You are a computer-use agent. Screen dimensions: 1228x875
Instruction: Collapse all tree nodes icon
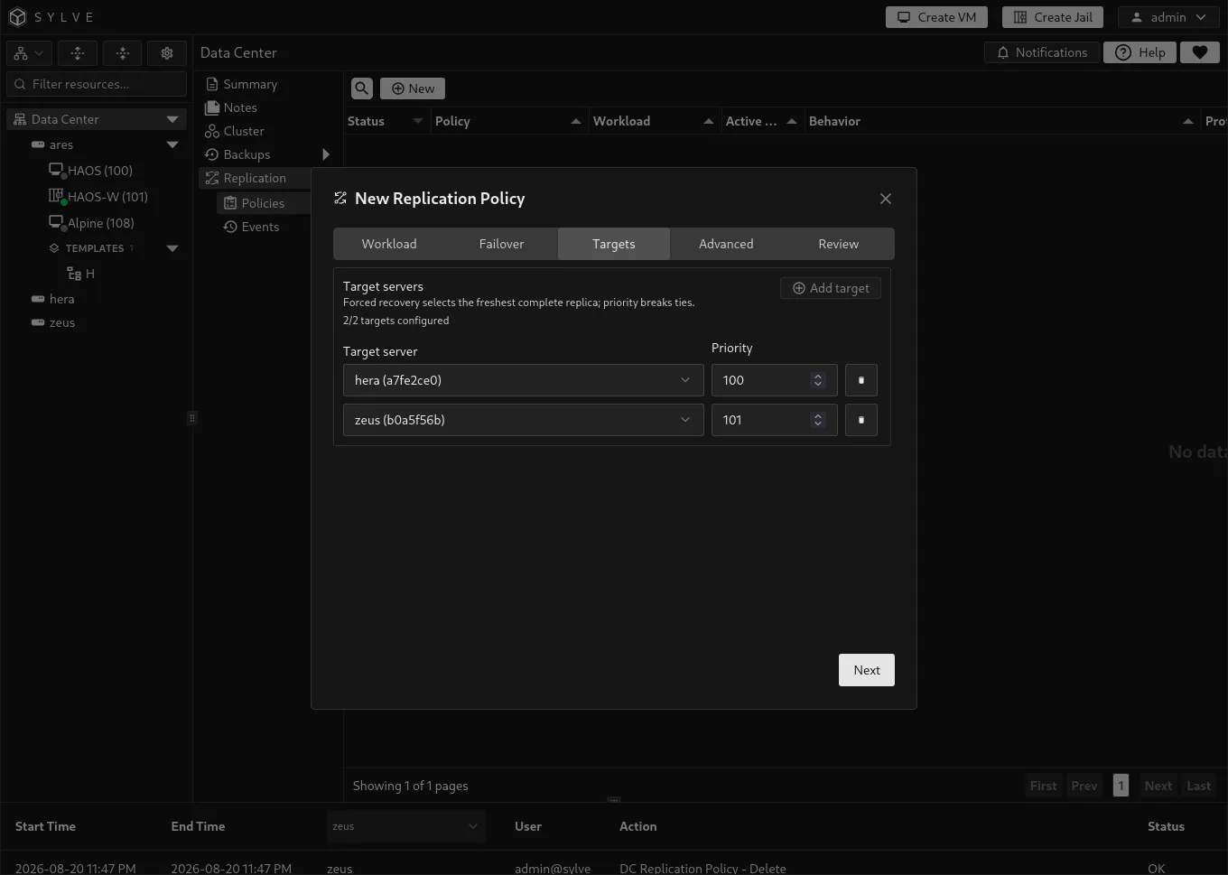123,53
